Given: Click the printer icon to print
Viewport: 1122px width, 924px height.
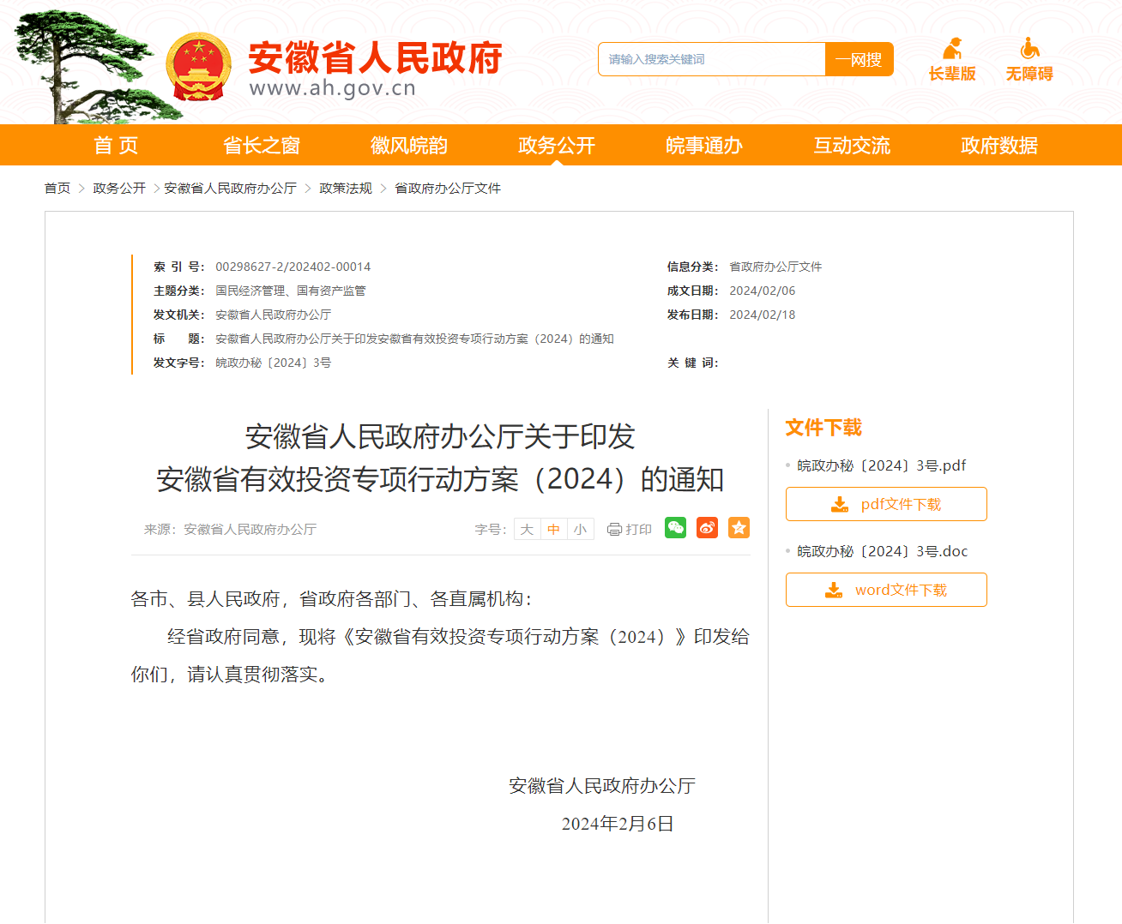Looking at the screenshot, I should (614, 530).
